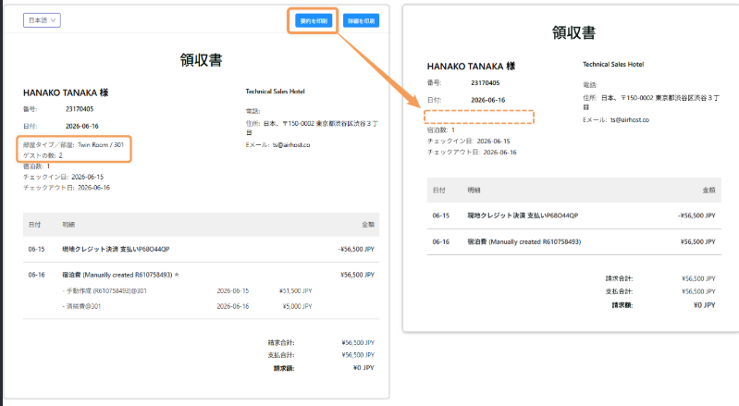Select ¥0 JPY balance on the summary receipt
Viewport: 739px width, 406px height.
pos(705,305)
